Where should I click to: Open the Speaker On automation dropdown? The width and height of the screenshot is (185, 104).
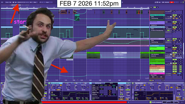click(x=157, y=25)
